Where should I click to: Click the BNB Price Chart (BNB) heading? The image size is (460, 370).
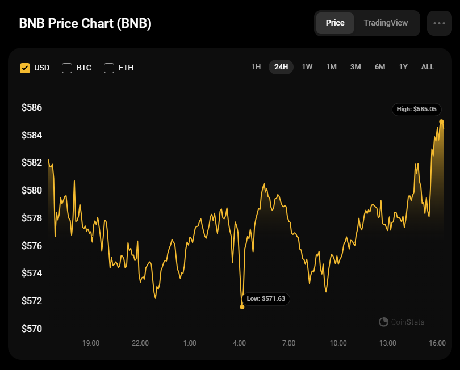pos(85,23)
